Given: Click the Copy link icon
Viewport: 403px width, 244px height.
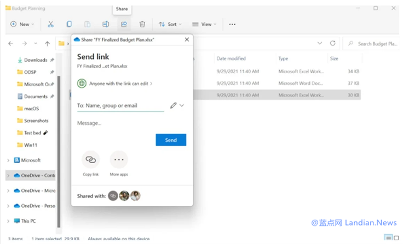Looking at the screenshot, I should [91, 160].
